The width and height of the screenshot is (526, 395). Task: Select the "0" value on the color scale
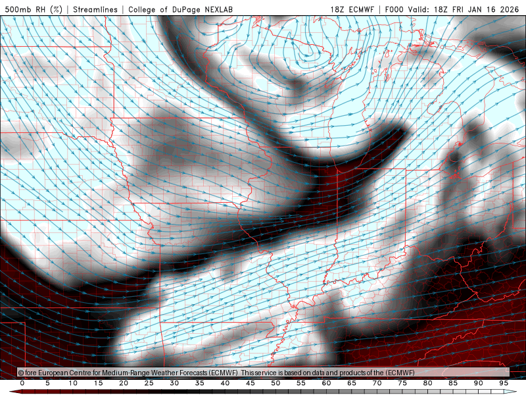tap(22, 383)
